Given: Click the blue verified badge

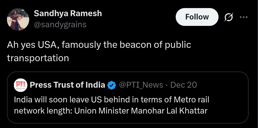Looking at the screenshot, I should (112, 85).
